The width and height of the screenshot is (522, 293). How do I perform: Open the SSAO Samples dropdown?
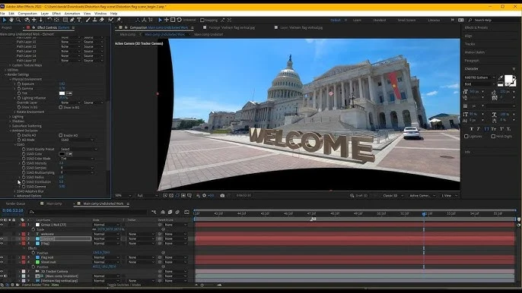[78, 168]
